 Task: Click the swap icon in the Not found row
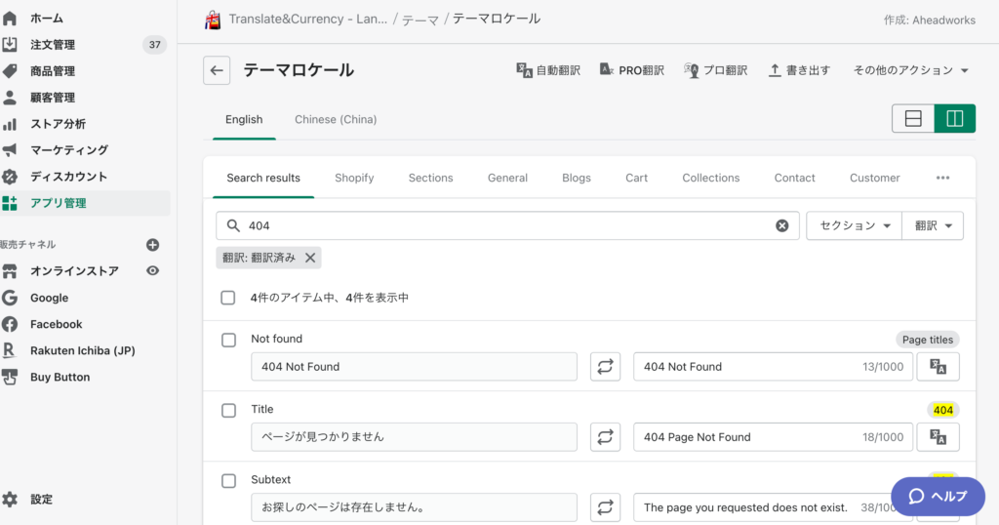point(605,367)
